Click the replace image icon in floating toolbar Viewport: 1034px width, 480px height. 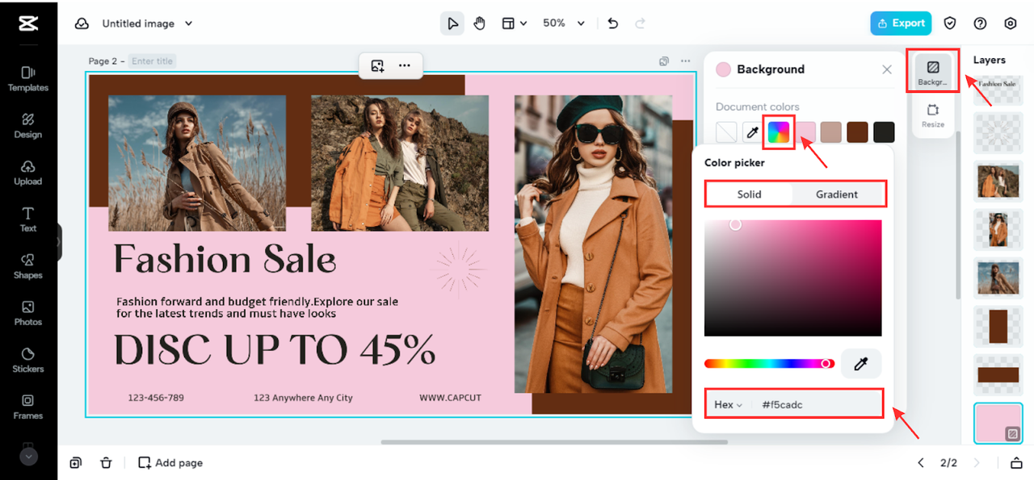click(377, 65)
